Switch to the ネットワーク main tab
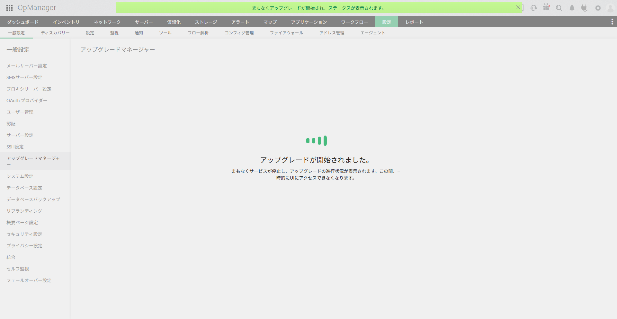This screenshot has height=319, width=617. [x=107, y=22]
